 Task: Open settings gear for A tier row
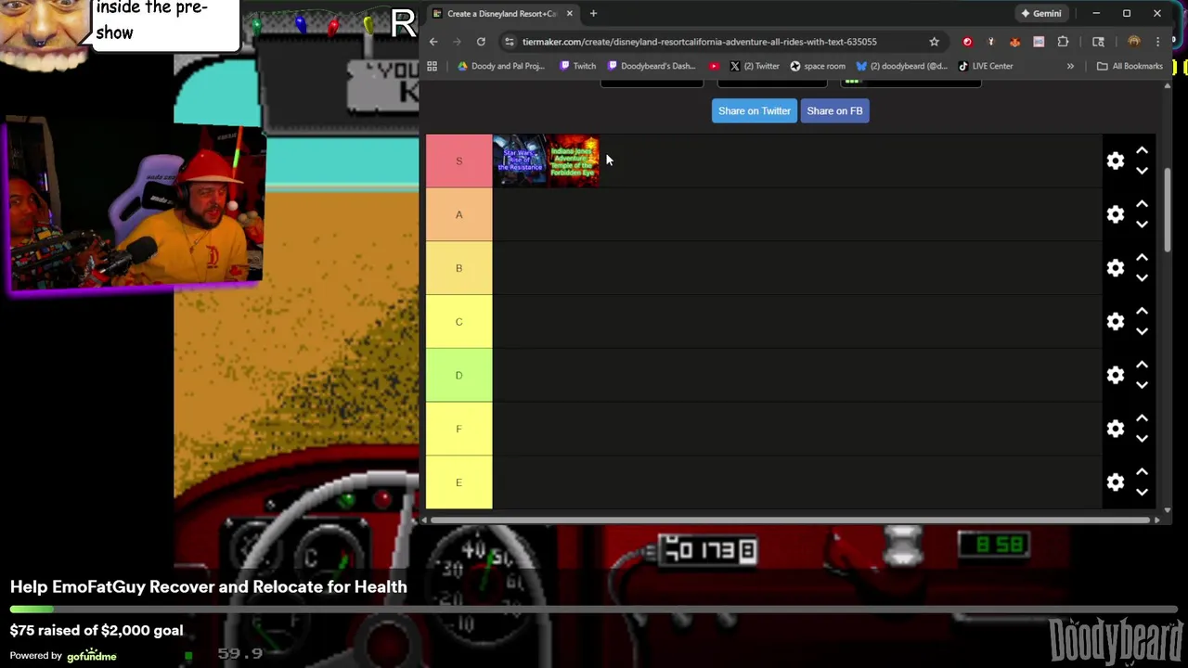coord(1116,214)
